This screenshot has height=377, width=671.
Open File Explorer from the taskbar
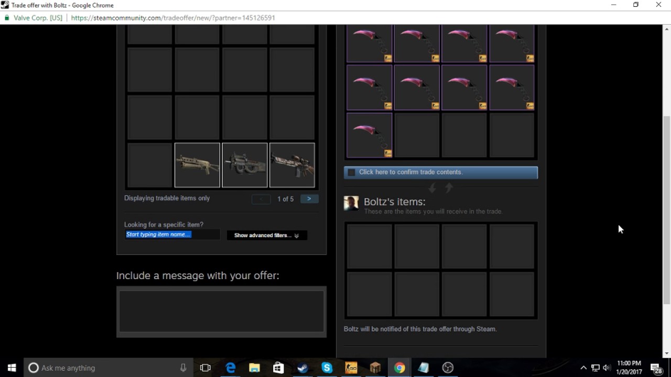click(254, 368)
